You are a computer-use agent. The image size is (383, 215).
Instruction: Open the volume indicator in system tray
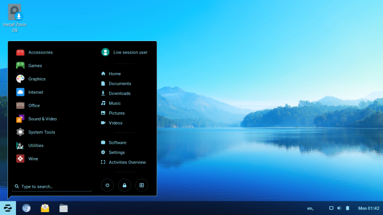(340, 208)
